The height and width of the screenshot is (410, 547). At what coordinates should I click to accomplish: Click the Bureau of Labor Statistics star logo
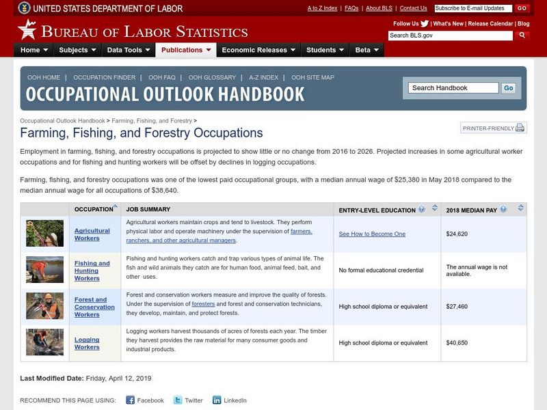27,29
